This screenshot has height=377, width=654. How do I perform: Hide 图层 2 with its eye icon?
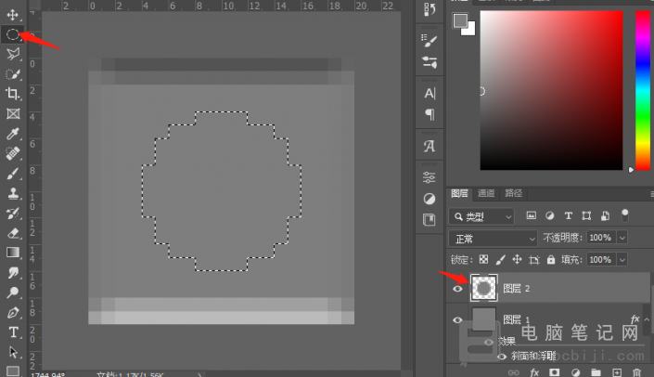[457, 289]
